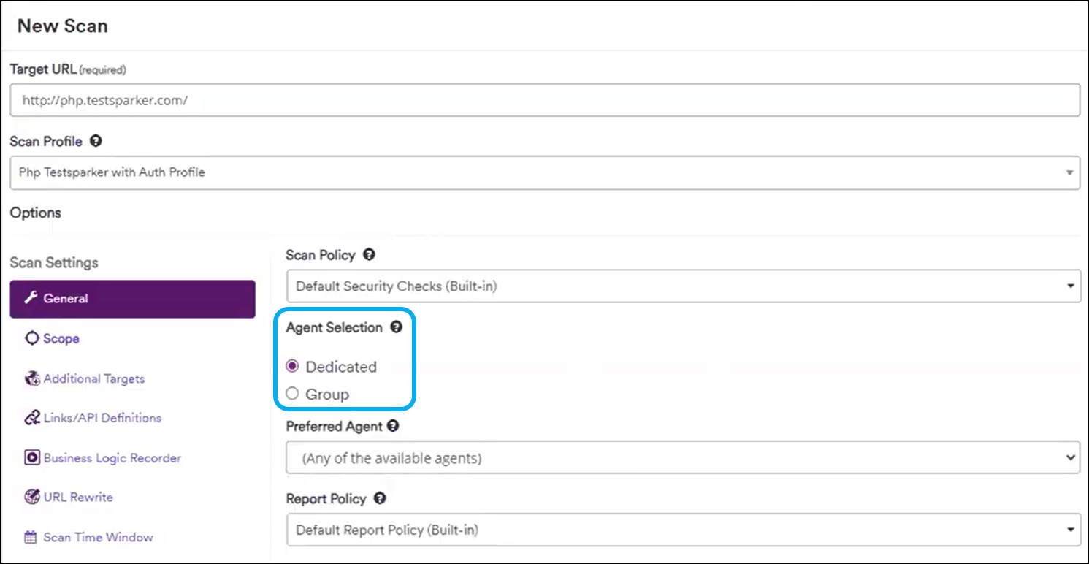Open the Links/API Definitions section icon

(32, 417)
